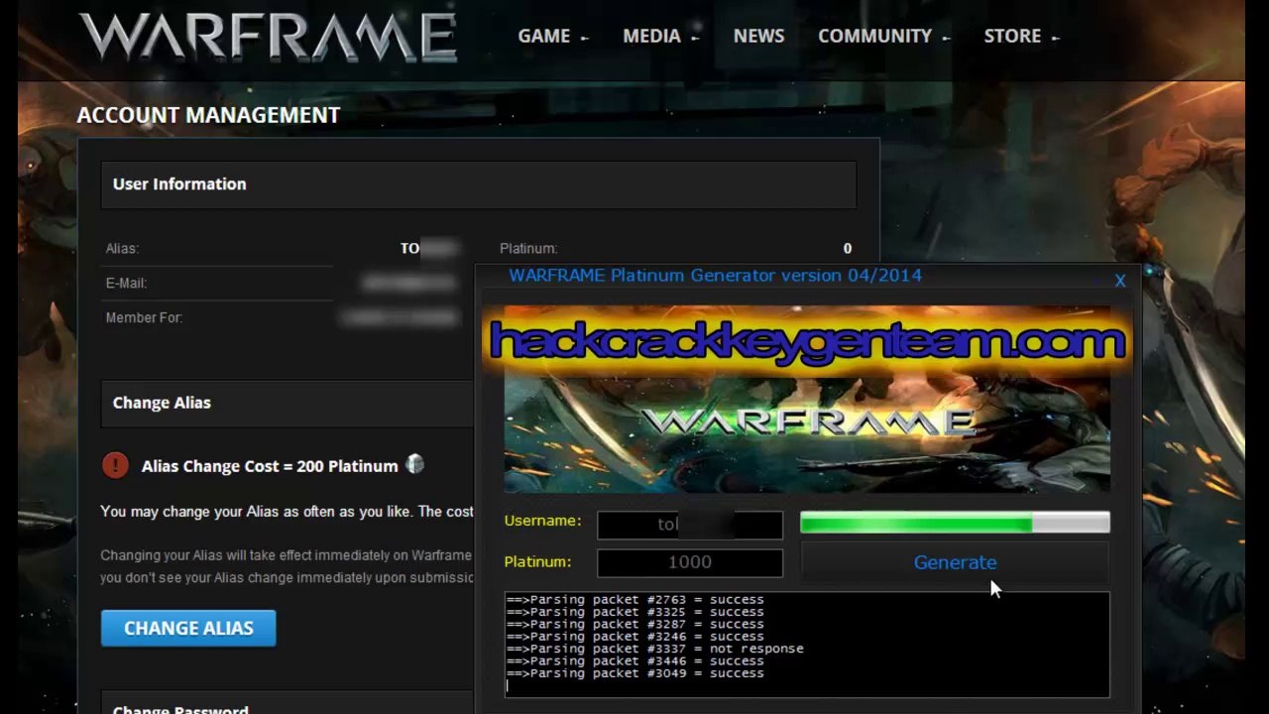The image size is (1269, 714).
Task: Click the Warframe banner image in the generator
Action: click(807, 400)
